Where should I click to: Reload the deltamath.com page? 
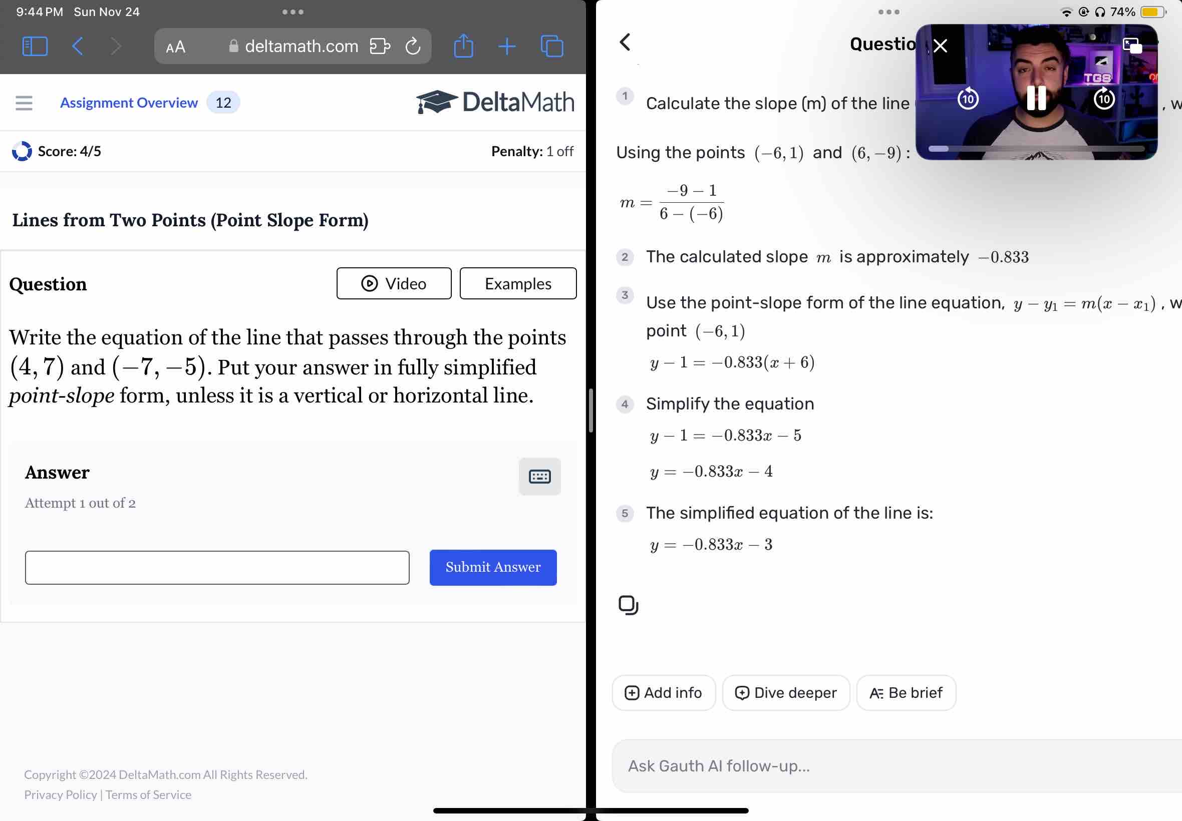pyautogui.click(x=413, y=46)
